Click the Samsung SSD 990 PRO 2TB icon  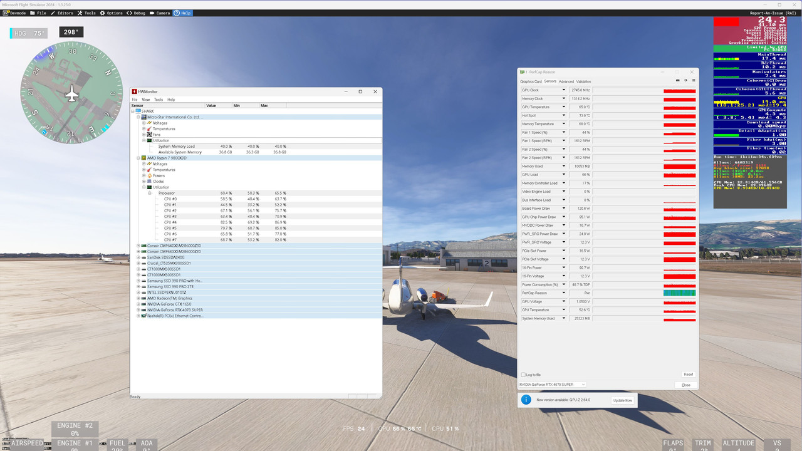tap(144, 287)
